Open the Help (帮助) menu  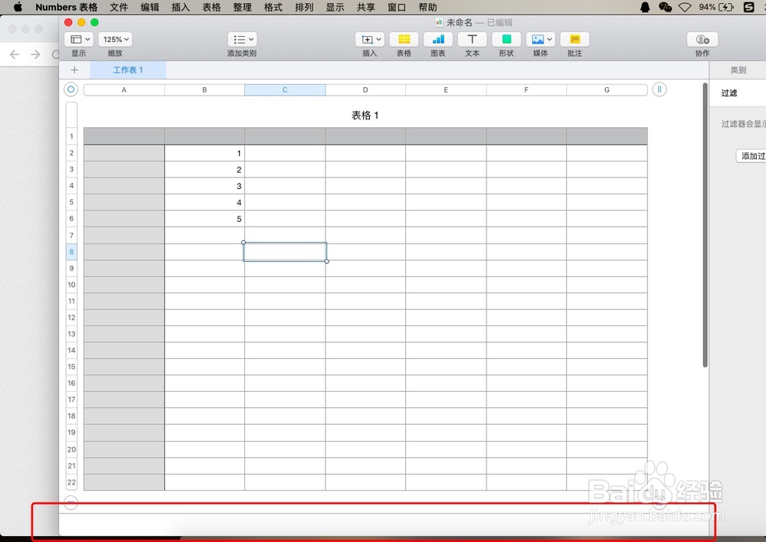pyautogui.click(x=427, y=8)
